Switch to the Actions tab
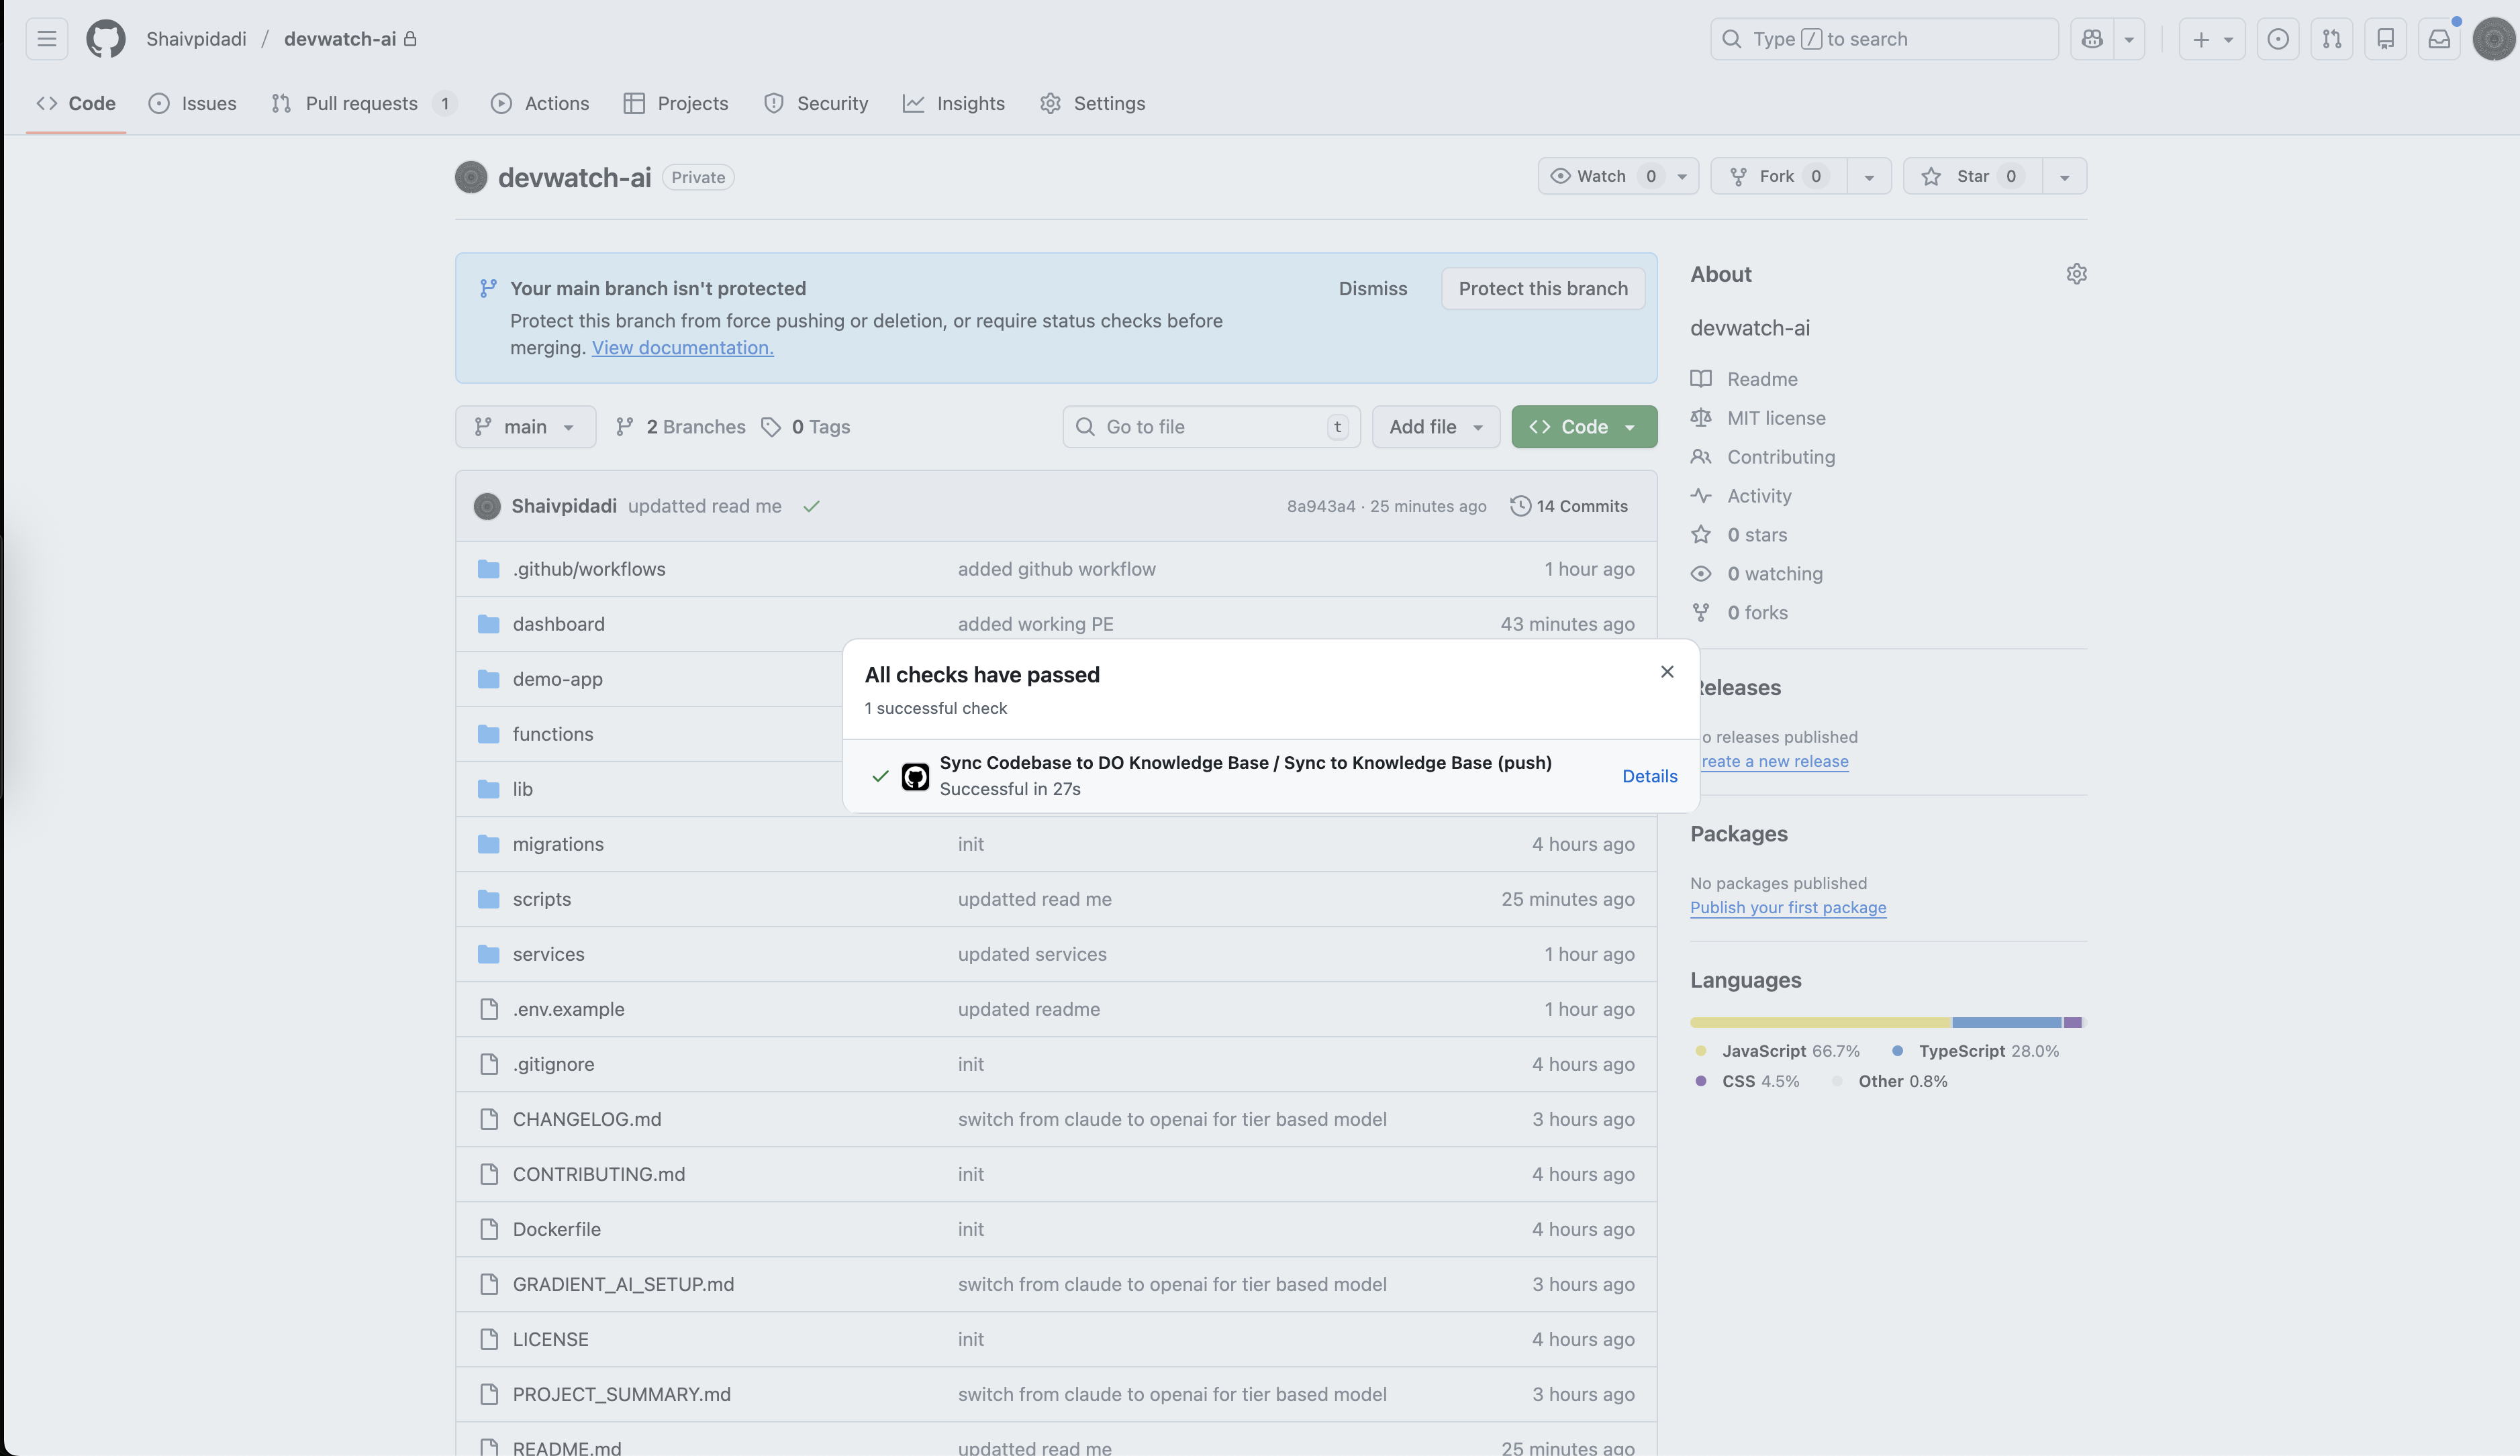 click(x=540, y=104)
